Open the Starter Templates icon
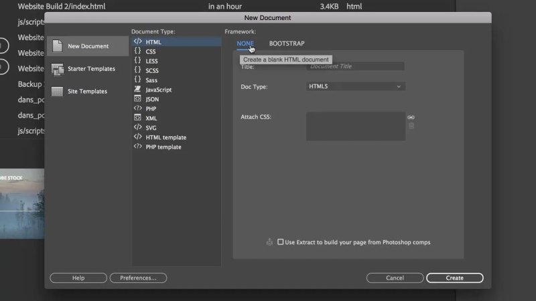 [x=58, y=69]
